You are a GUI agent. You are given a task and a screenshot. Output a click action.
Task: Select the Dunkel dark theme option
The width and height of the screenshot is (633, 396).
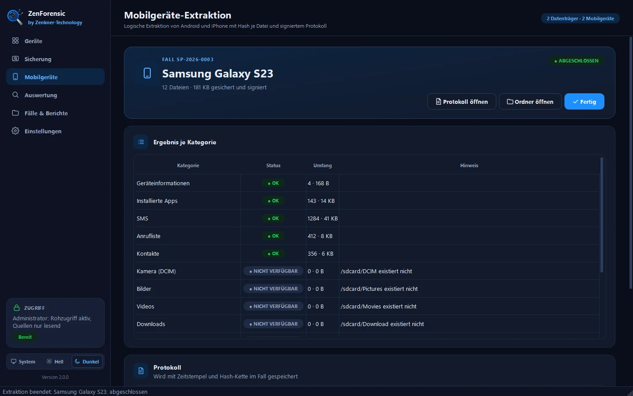coord(87,362)
